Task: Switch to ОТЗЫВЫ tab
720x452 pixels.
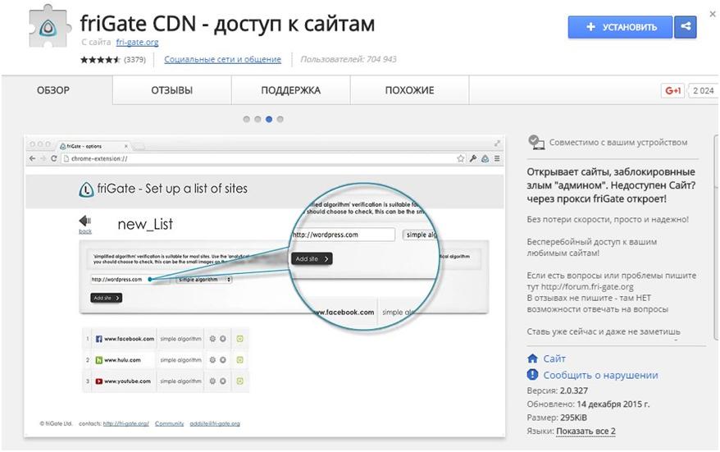Action: [171, 90]
